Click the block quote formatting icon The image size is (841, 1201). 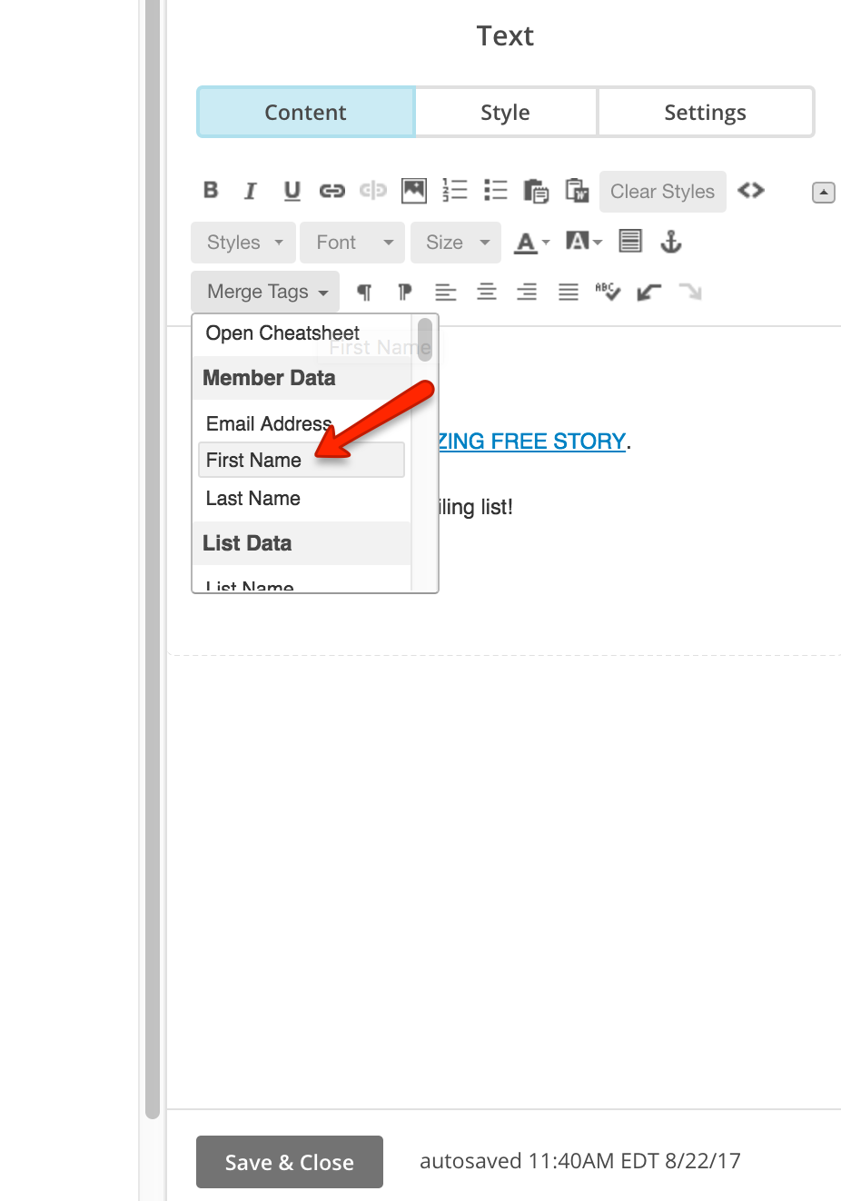tap(630, 242)
